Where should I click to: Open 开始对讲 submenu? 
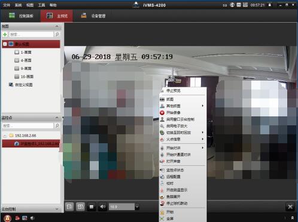pos(183,148)
